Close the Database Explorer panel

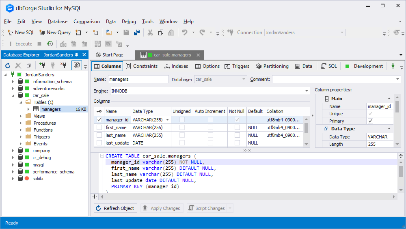(x=84, y=55)
